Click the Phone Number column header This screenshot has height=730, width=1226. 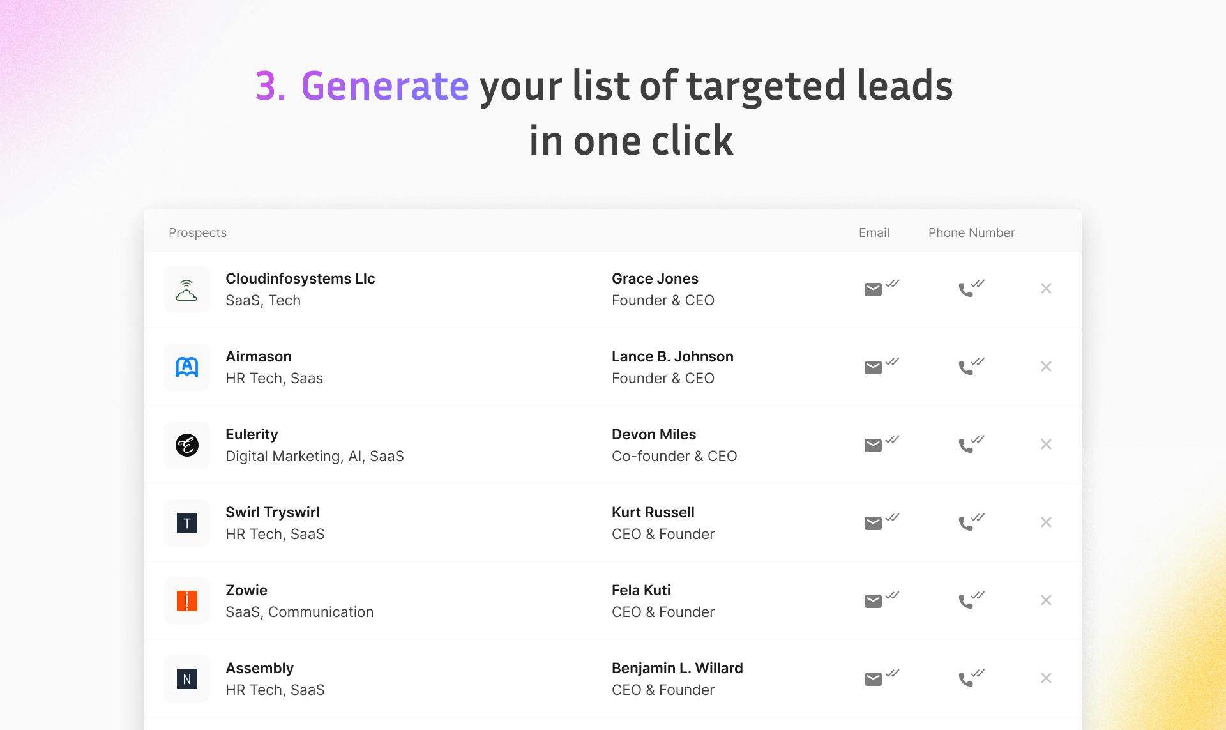click(x=971, y=232)
